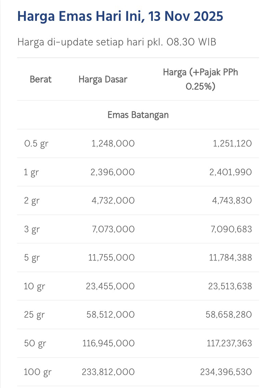Screen dimensions: 268x388
Task: Click taxed price 23,513,638
Action: click(x=230, y=286)
